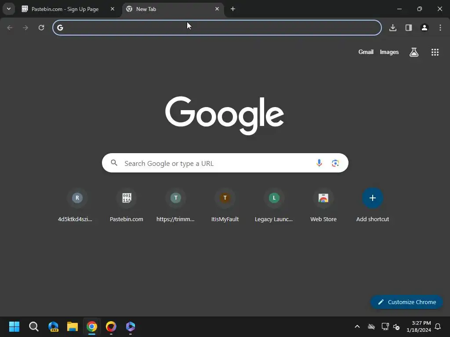Click the Add shortcut button
Screen dimensions: 450x337
373,205
